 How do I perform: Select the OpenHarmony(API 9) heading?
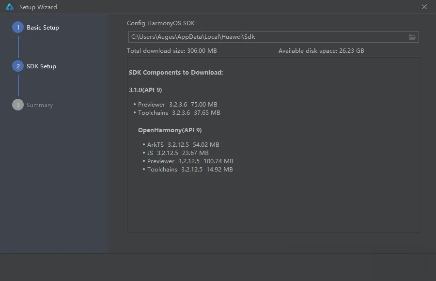tap(170, 130)
